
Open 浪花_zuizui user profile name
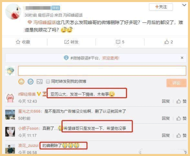pos(28,145)
